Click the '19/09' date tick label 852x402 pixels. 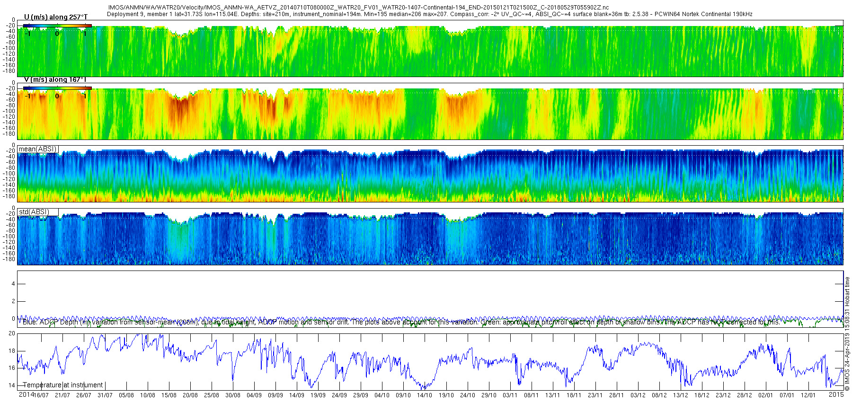point(318,395)
